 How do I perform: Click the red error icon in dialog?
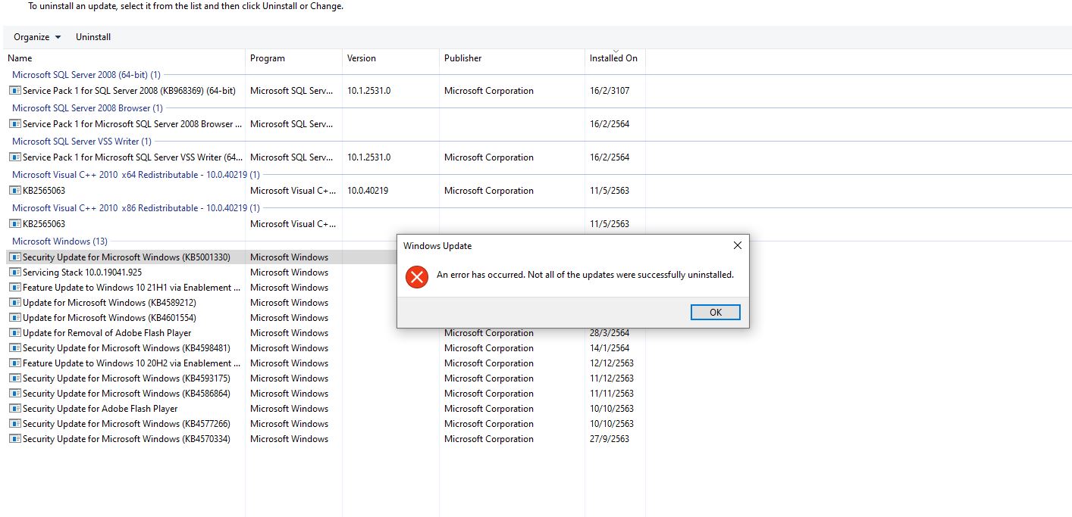click(x=417, y=276)
